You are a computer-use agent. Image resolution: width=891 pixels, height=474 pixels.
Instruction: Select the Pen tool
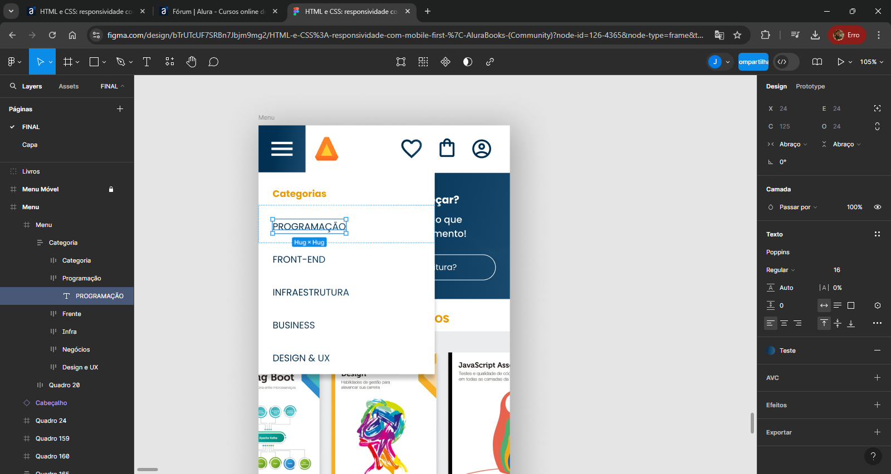pyautogui.click(x=120, y=62)
